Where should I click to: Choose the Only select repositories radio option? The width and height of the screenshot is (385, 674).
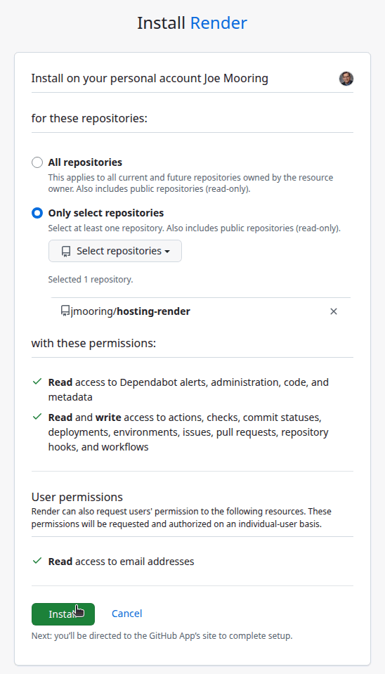pos(37,213)
